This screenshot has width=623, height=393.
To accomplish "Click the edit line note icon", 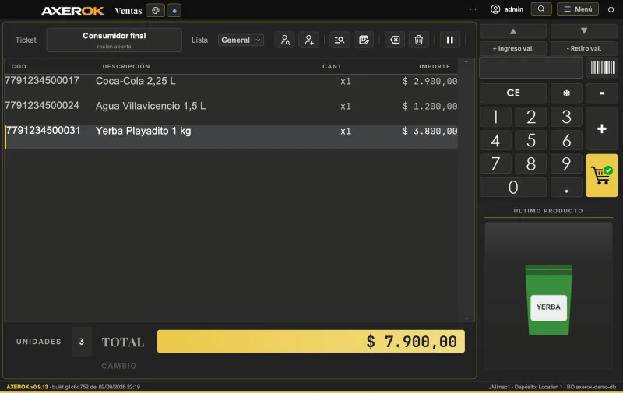I will [364, 40].
